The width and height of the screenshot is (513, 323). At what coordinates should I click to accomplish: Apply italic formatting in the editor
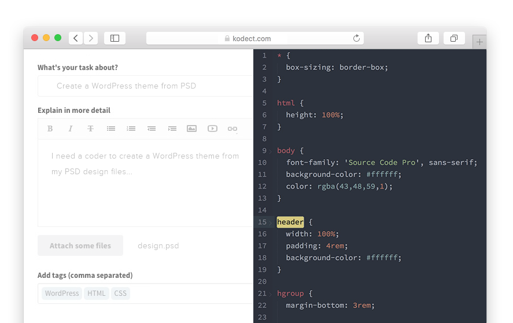71,129
